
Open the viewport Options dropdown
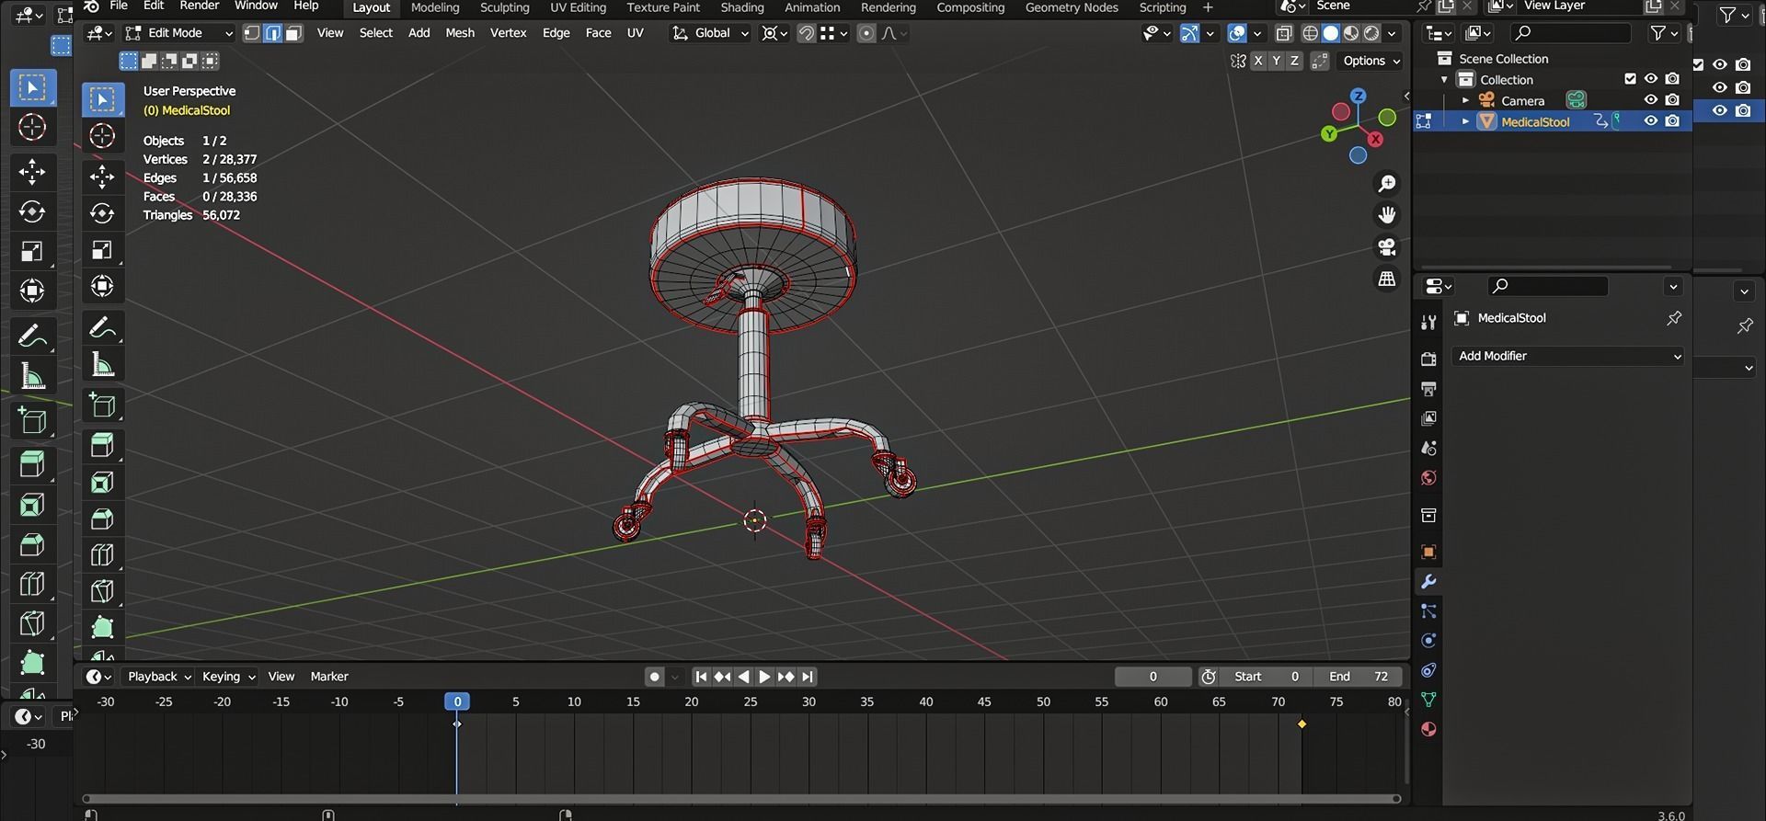[x=1370, y=61]
